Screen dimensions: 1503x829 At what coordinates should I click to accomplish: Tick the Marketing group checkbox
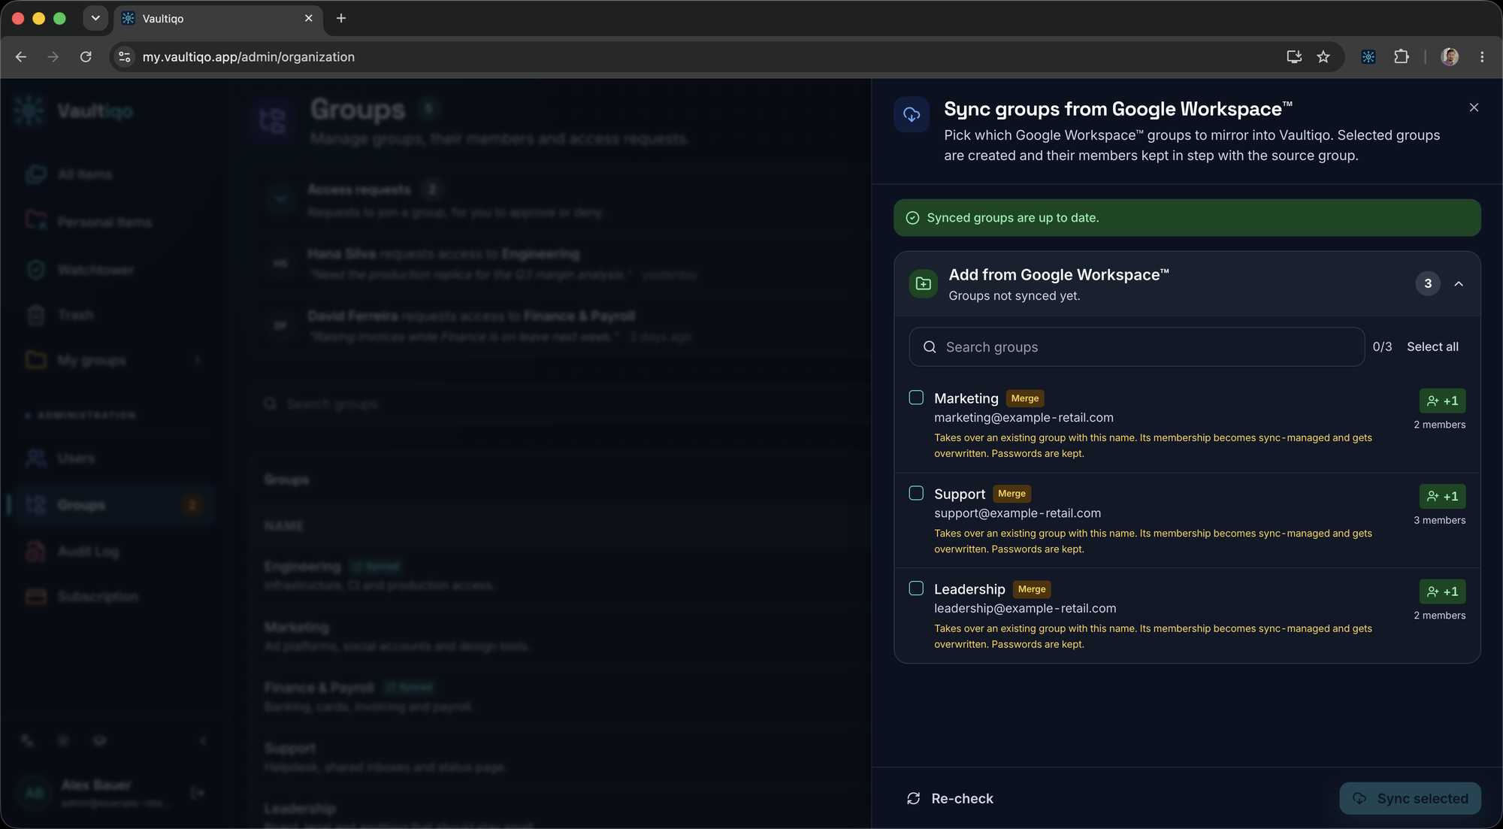point(916,398)
